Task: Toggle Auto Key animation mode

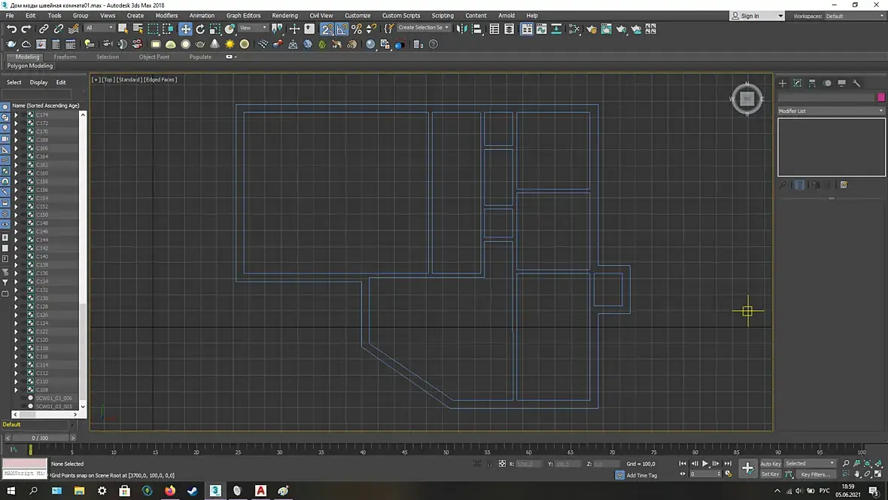Action: pos(770,464)
